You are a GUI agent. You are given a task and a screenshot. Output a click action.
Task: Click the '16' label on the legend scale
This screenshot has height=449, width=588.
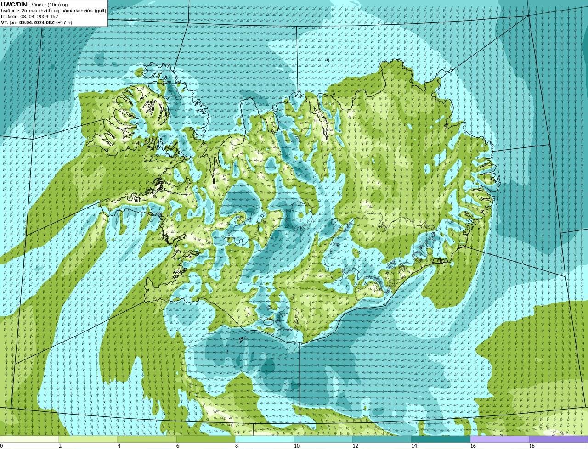pyautogui.click(x=473, y=446)
